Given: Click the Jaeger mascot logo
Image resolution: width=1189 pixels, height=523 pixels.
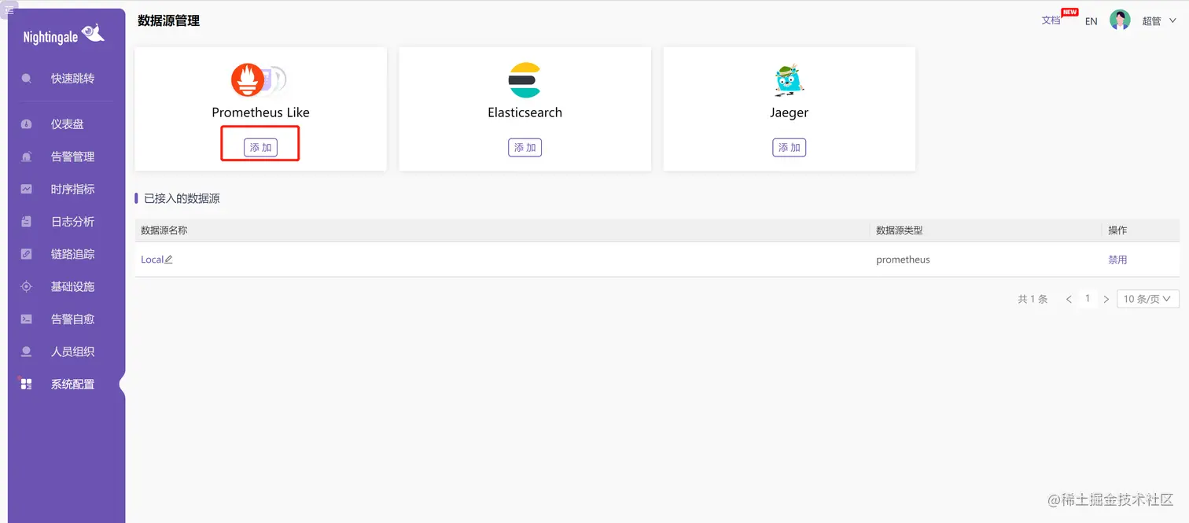Looking at the screenshot, I should pos(789,80).
